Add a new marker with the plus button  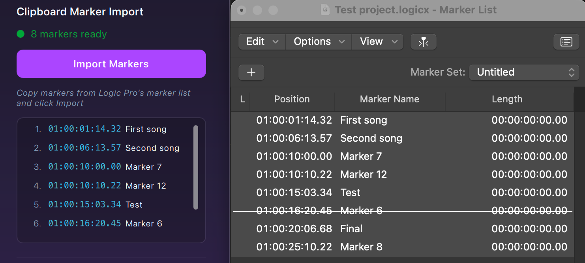[251, 72]
